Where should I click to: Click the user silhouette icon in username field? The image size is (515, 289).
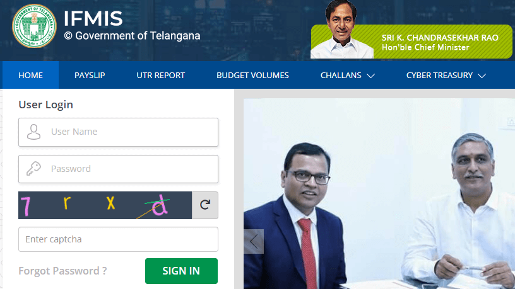(33, 132)
